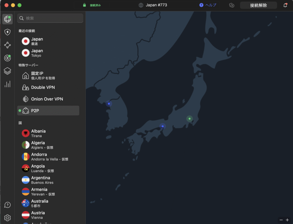Select the P2P specialty server row
Screen dimensions: 293x224
point(48,111)
